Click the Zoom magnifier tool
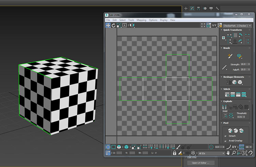 click(x=233, y=153)
